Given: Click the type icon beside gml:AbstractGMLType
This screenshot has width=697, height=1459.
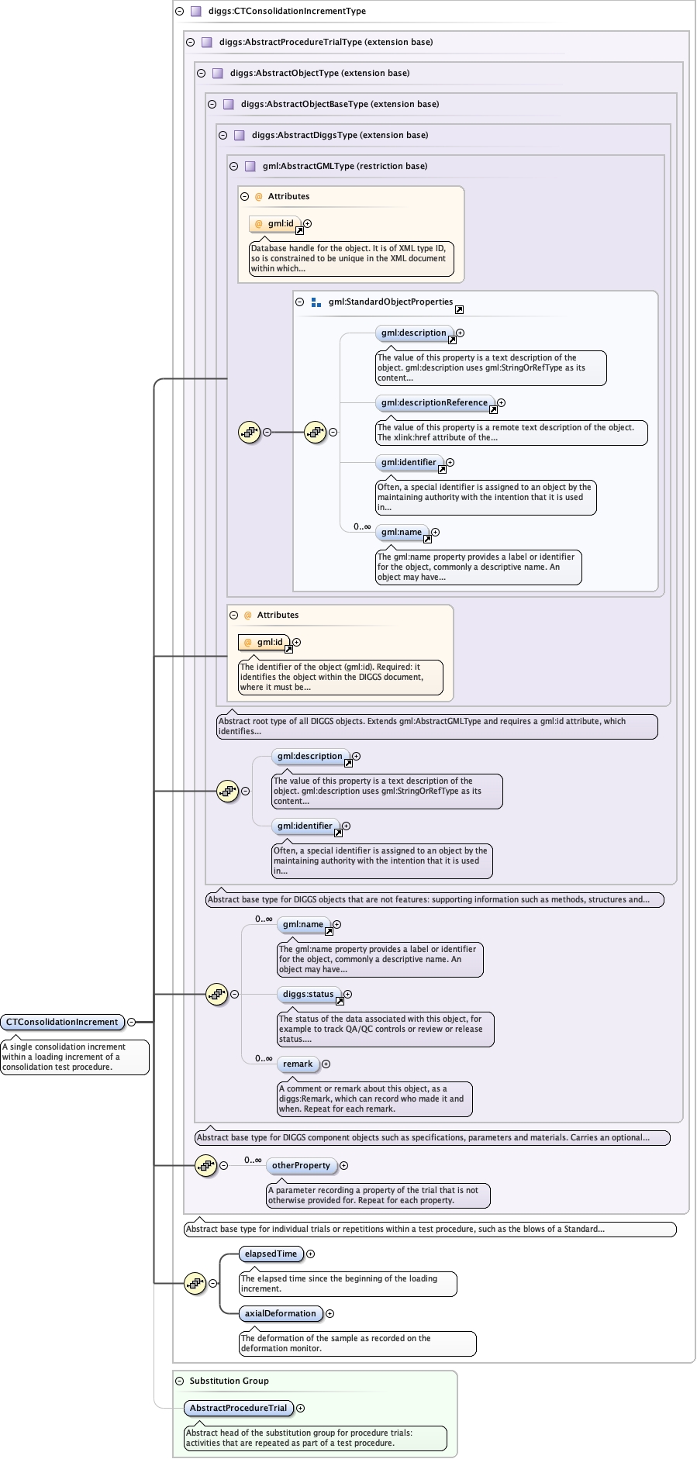Looking at the screenshot, I should point(250,167).
